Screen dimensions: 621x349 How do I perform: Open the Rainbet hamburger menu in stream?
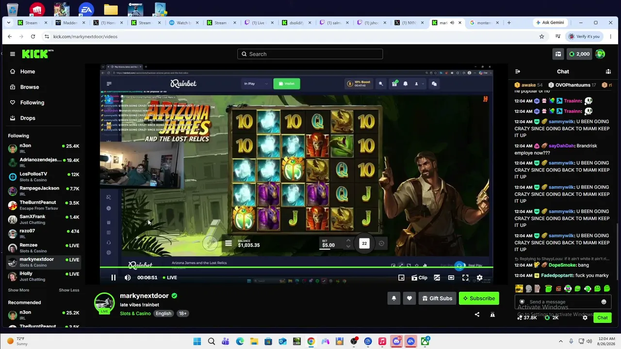[x=109, y=84]
